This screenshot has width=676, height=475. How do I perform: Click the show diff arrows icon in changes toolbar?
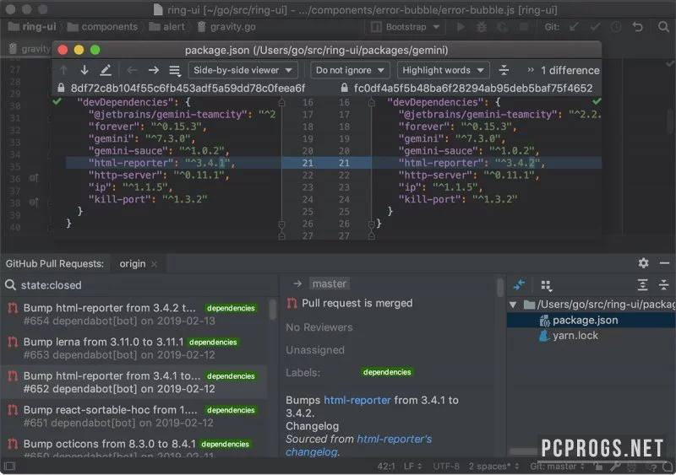pyautogui.click(x=519, y=284)
